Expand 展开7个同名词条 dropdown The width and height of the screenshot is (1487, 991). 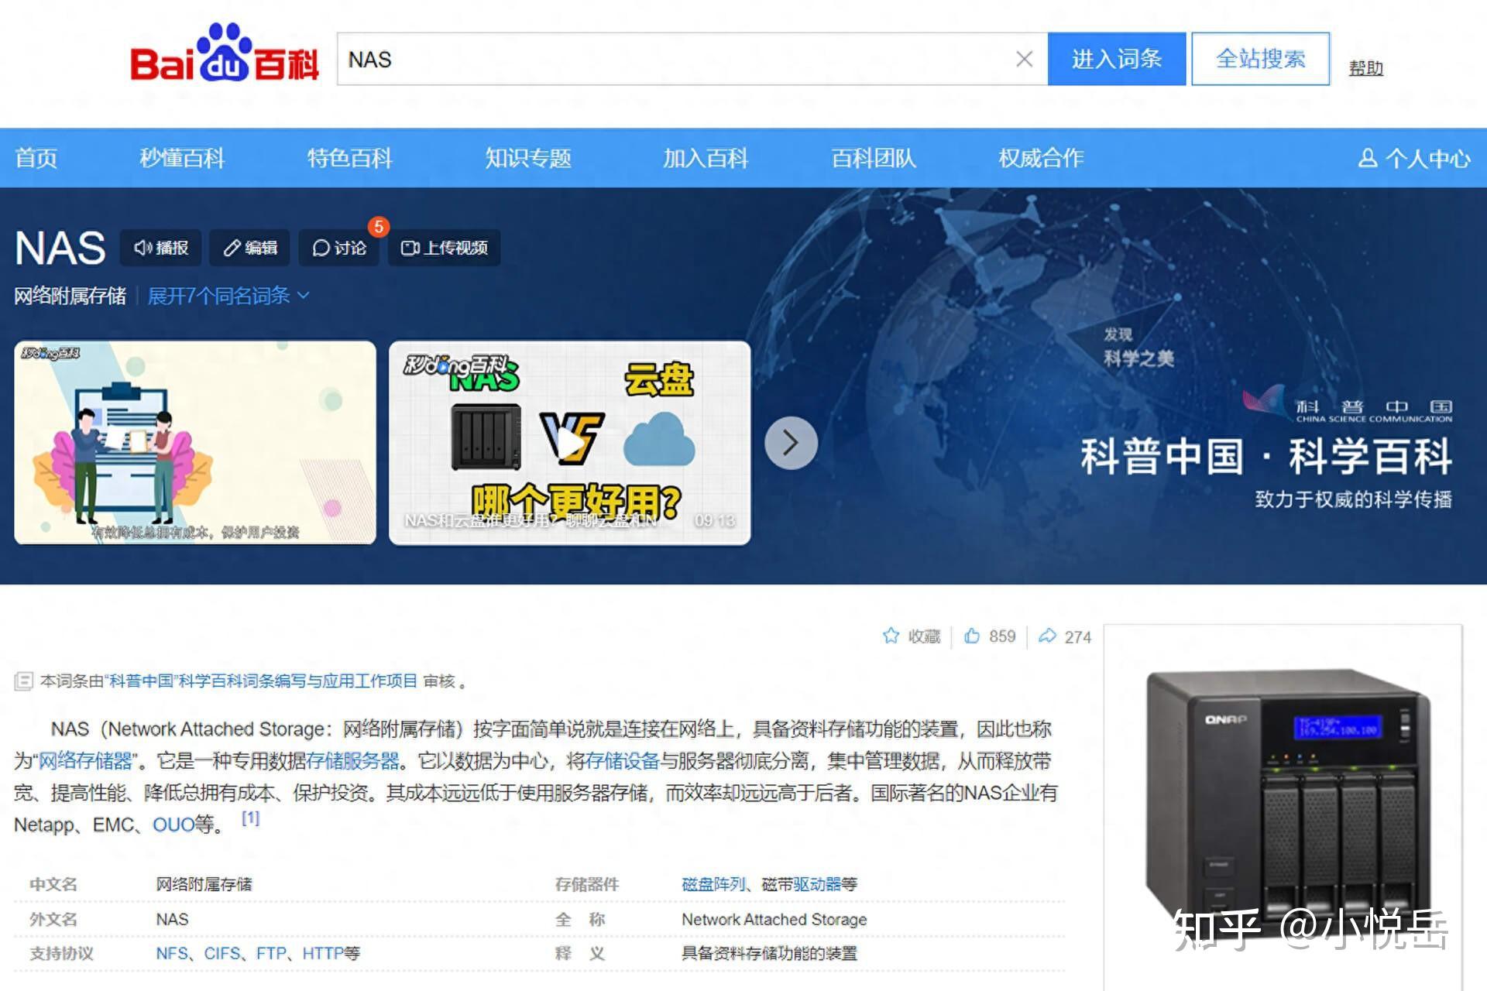(x=228, y=296)
